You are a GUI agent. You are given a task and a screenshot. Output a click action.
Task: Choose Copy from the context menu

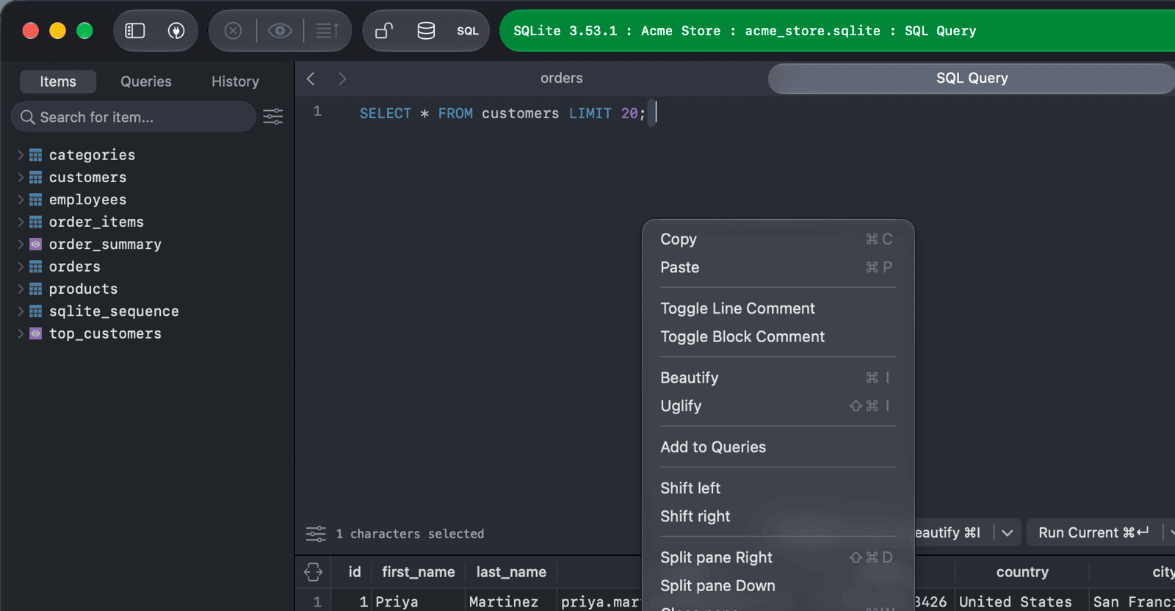pos(777,239)
